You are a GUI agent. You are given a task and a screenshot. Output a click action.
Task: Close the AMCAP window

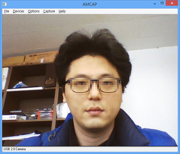[x=172, y=3]
